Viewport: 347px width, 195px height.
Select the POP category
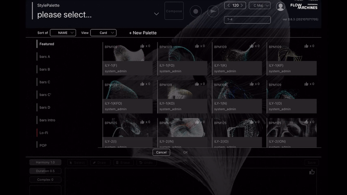[43, 145]
